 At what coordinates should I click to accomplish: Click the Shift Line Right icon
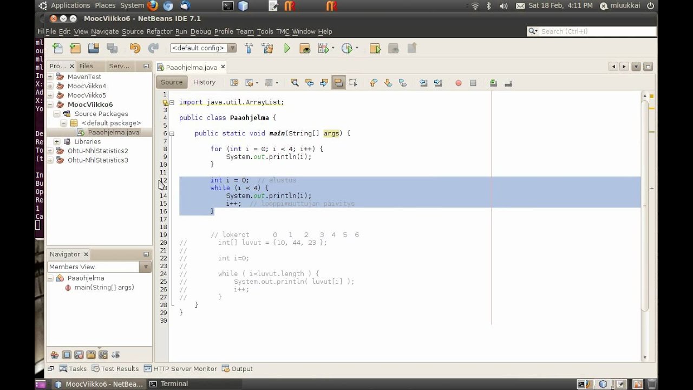[x=438, y=83]
